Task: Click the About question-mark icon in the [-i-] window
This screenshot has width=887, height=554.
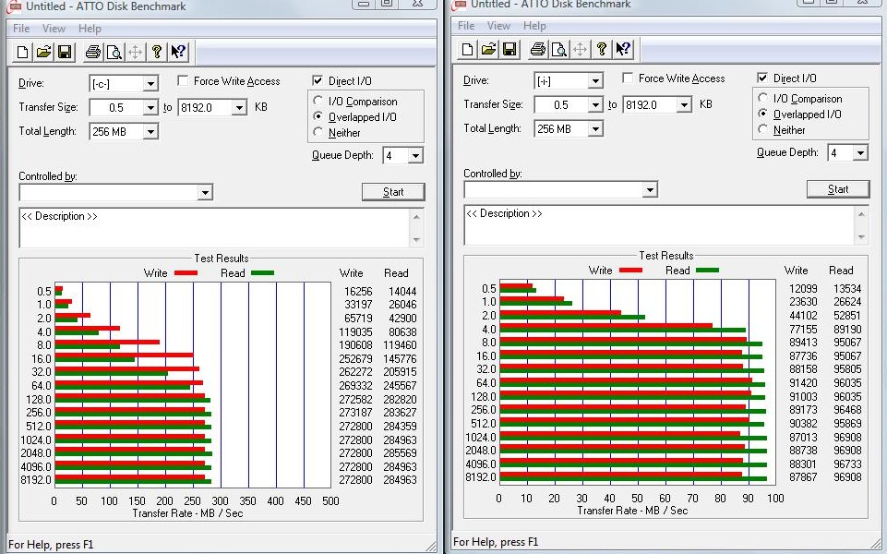Action: click(601, 49)
